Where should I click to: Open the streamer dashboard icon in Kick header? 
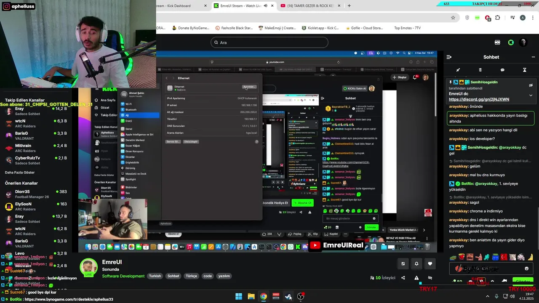click(x=497, y=43)
